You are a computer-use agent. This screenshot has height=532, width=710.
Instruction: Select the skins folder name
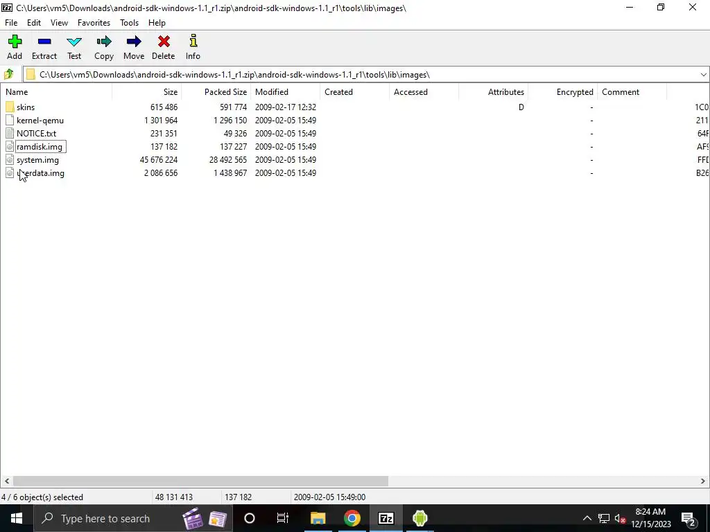pyautogui.click(x=26, y=107)
